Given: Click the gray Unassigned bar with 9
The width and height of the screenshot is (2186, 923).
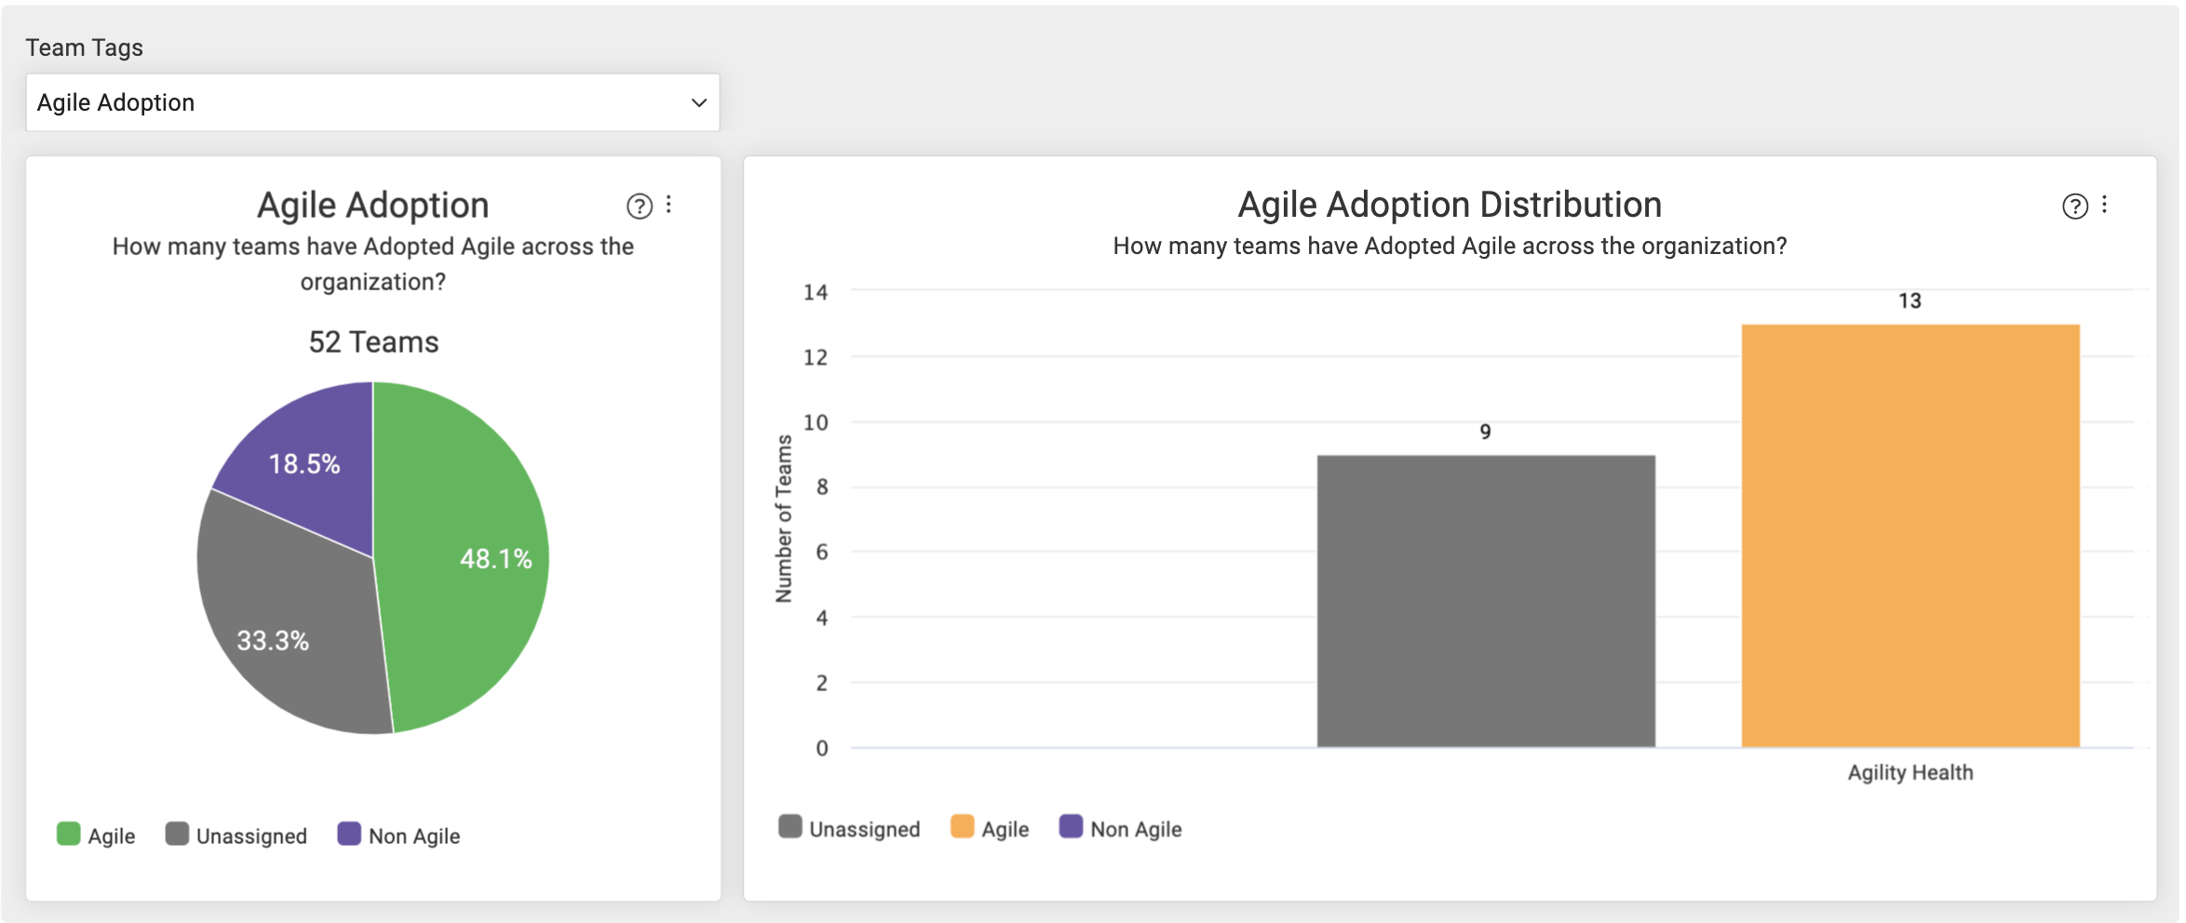Looking at the screenshot, I should click(x=1486, y=600).
